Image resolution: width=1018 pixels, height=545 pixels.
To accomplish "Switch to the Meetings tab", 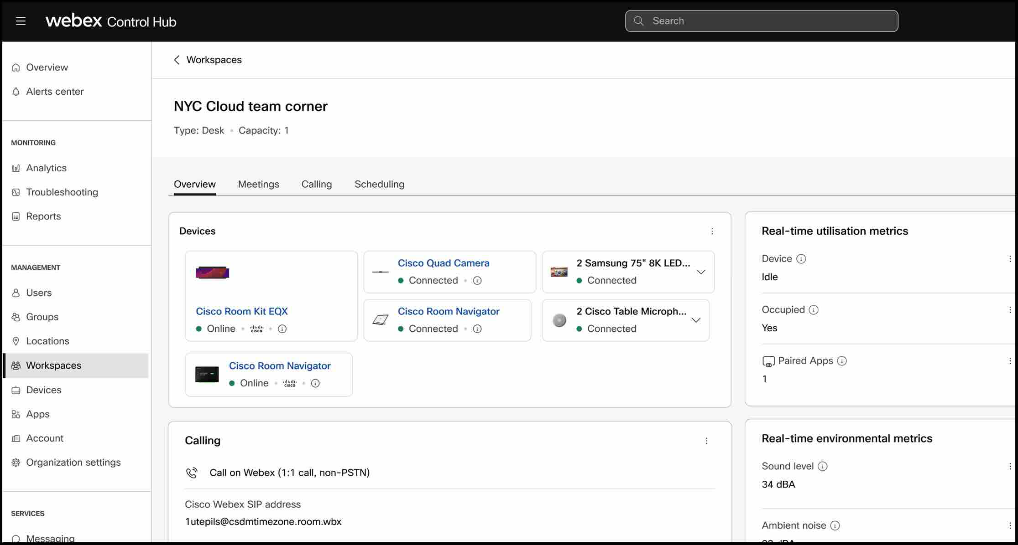I will point(259,184).
